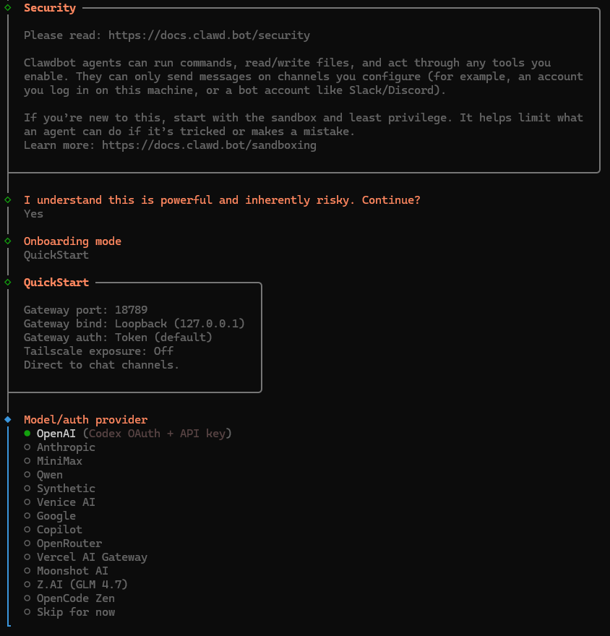Select Google as the auth provider

pos(56,516)
